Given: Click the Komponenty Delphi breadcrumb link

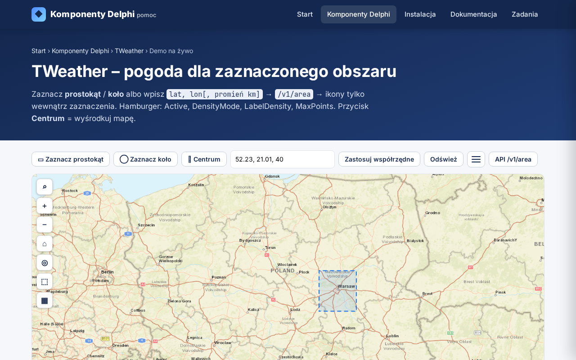Looking at the screenshot, I should coord(80,51).
